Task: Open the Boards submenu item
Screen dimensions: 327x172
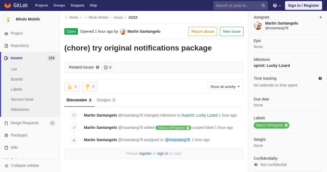Action: point(17,79)
